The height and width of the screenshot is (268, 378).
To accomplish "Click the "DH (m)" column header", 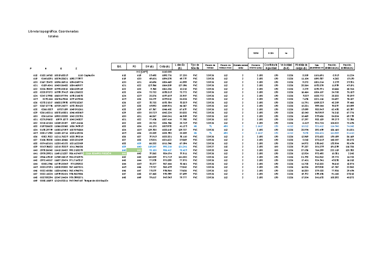I will (149, 66).
